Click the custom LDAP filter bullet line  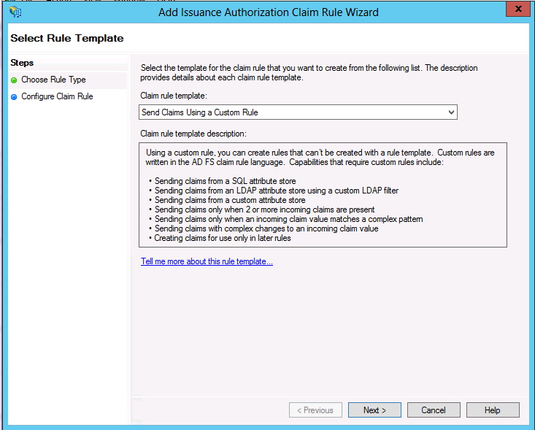pos(274,191)
